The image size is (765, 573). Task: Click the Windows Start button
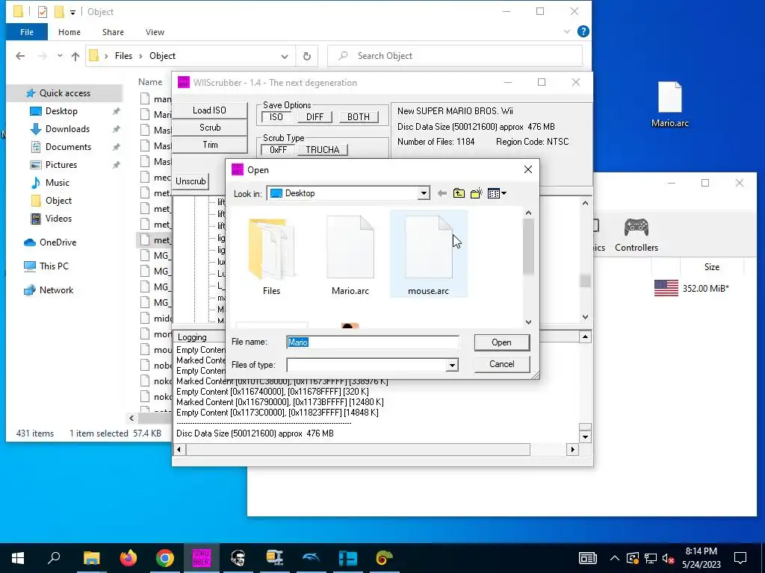tap(18, 558)
